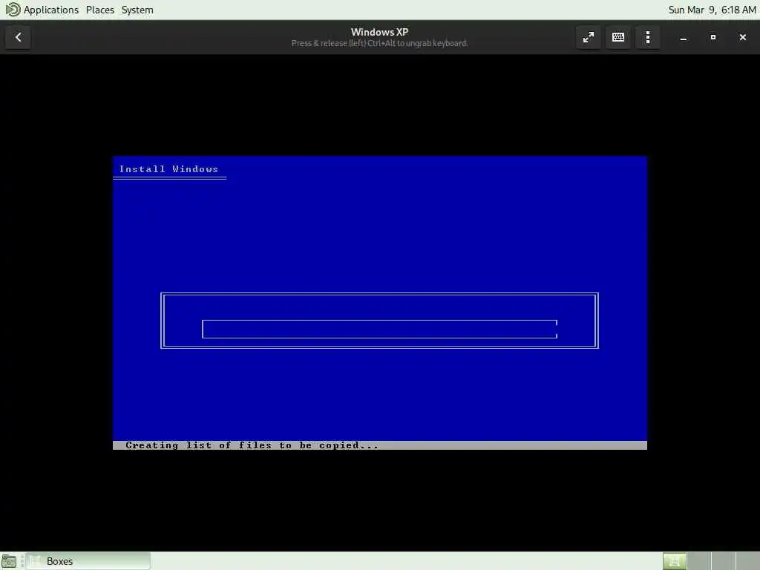
Task: Open the Places menu
Action: pyautogui.click(x=100, y=10)
